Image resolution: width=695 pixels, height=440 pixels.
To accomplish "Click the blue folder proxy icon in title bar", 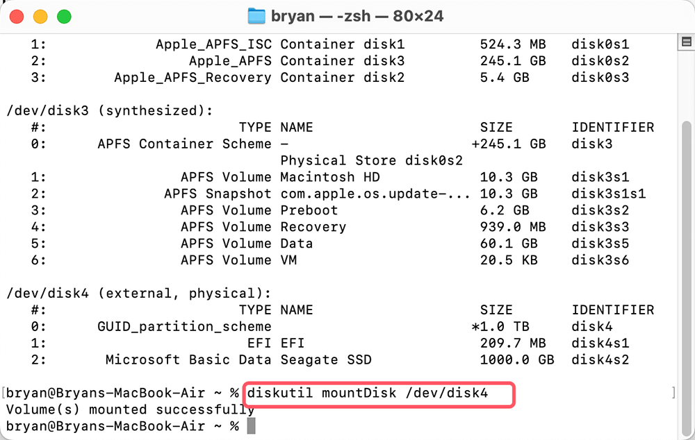I will point(256,15).
